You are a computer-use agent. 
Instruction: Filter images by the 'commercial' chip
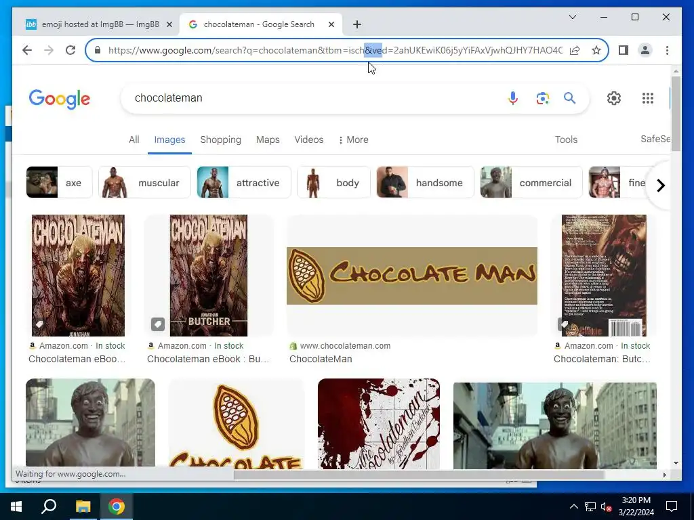531,182
